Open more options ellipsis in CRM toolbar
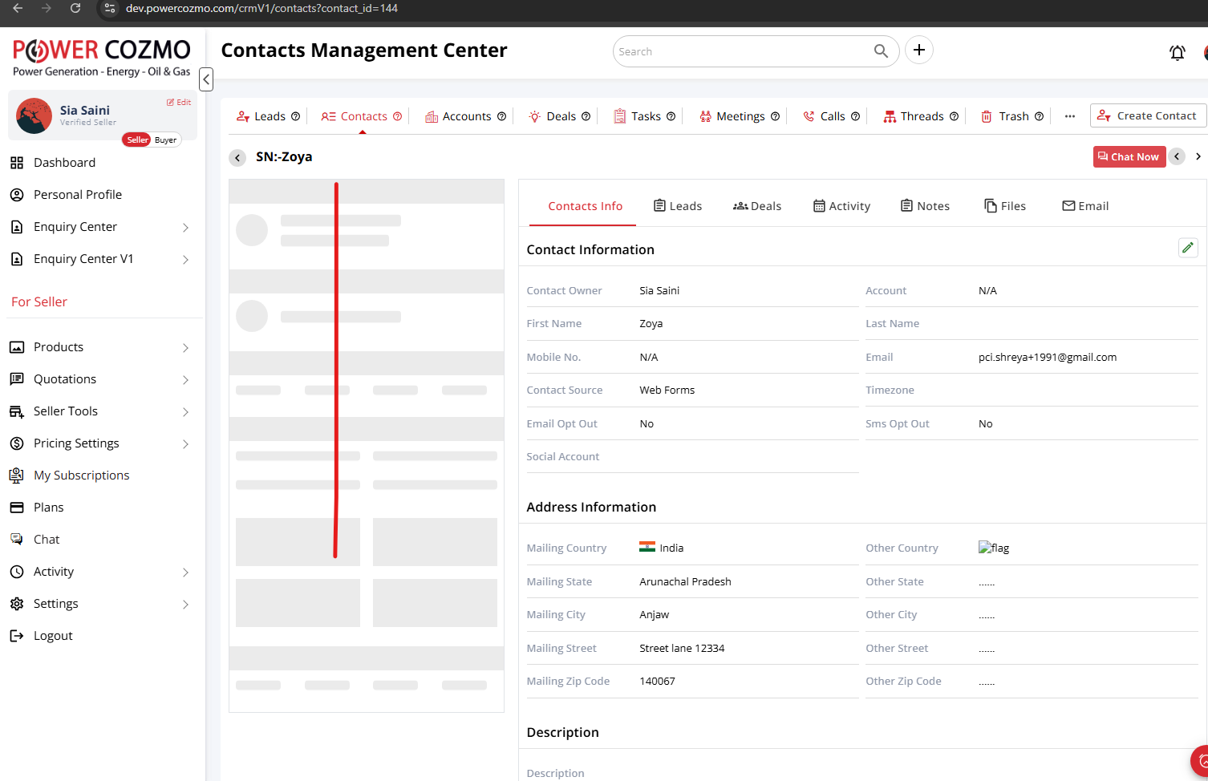The image size is (1208, 781). [1069, 116]
